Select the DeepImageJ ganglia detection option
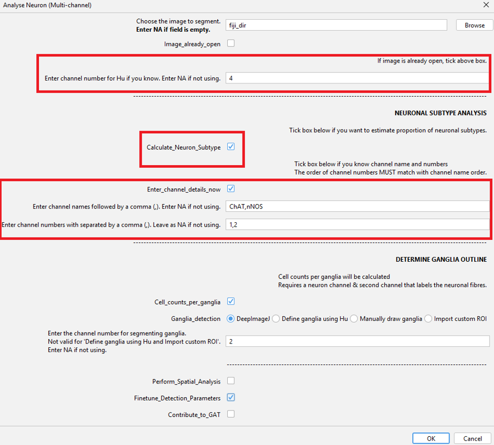 pos(231,319)
